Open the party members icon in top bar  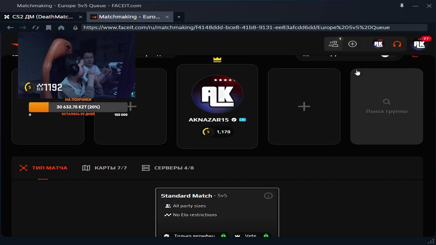[333, 44]
